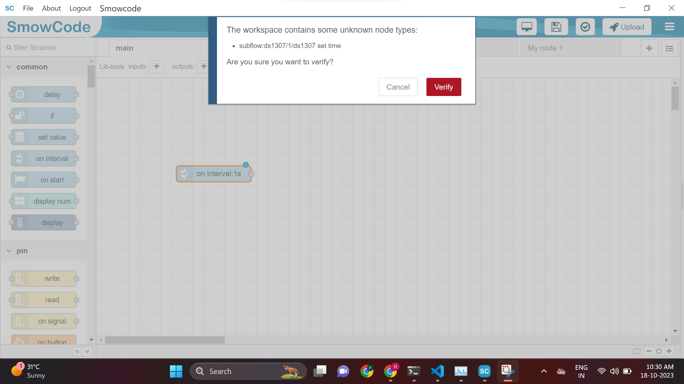Viewport: 684px width, 384px height.
Task: Collapse all palette categories double-chevron up
Action: [77, 352]
